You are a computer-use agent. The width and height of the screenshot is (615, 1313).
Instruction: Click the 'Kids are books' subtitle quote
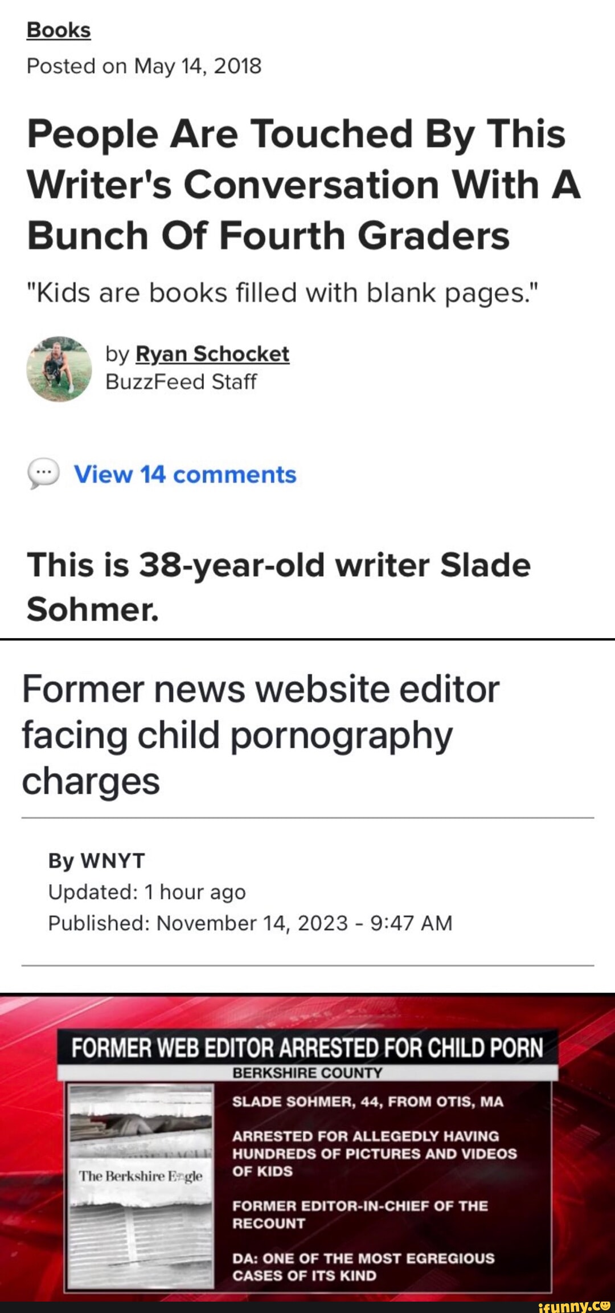(282, 293)
